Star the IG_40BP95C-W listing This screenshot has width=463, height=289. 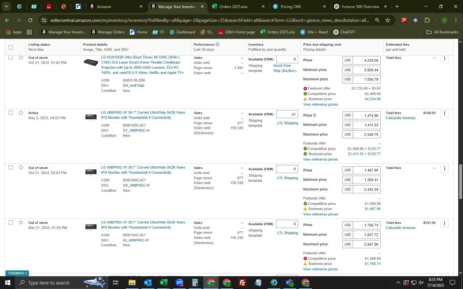point(21,223)
